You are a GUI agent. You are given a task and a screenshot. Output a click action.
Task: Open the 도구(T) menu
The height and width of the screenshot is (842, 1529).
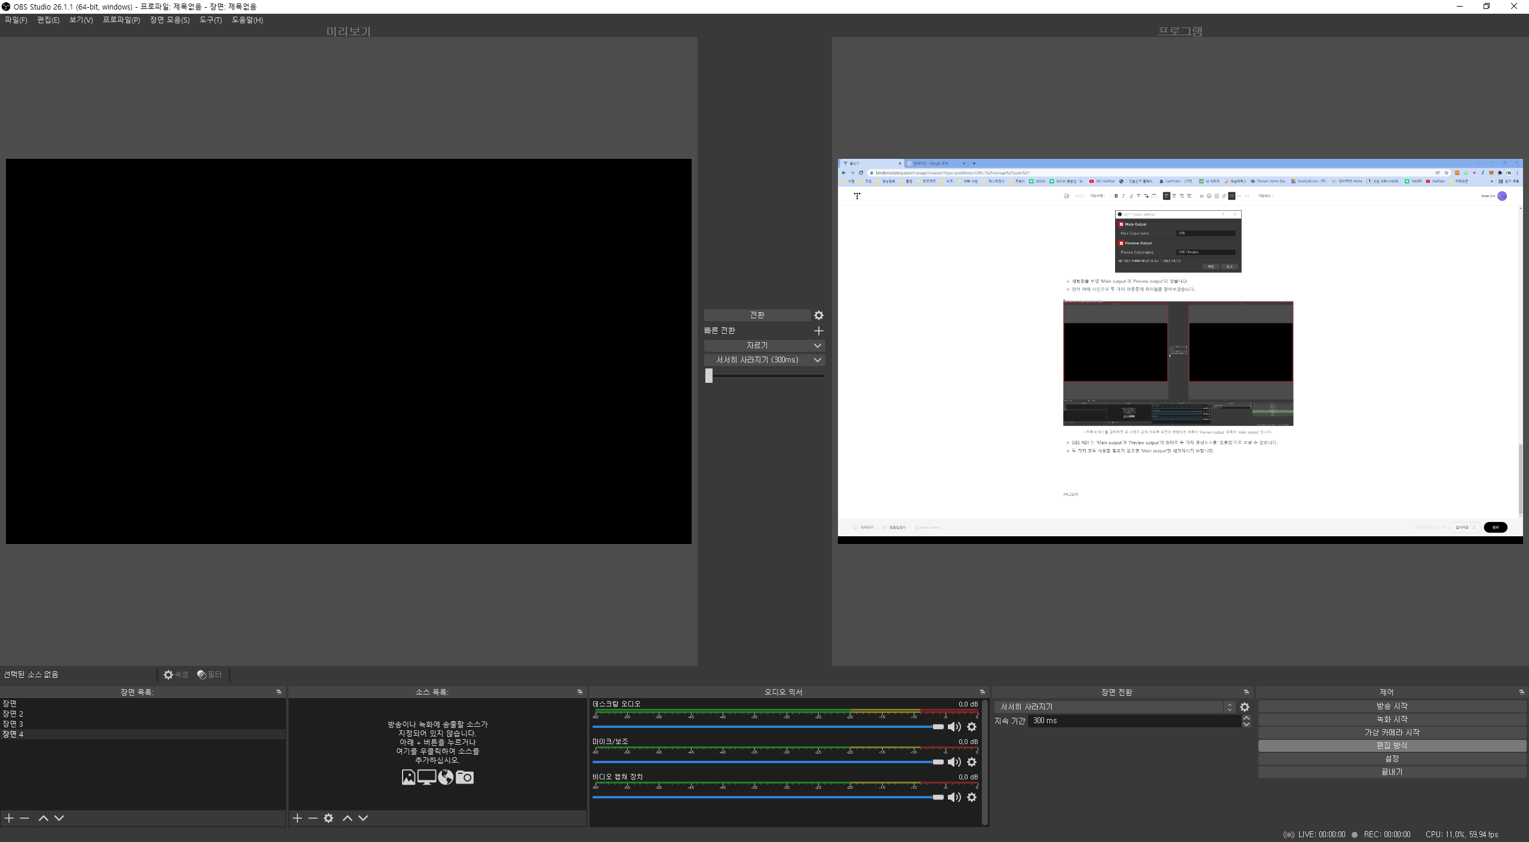click(x=210, y=20)
